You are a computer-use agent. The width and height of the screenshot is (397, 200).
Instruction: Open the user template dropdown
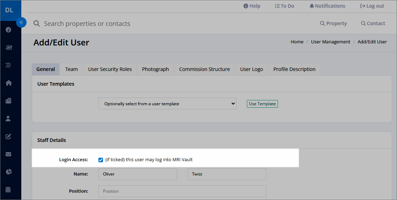pos(167,104)
